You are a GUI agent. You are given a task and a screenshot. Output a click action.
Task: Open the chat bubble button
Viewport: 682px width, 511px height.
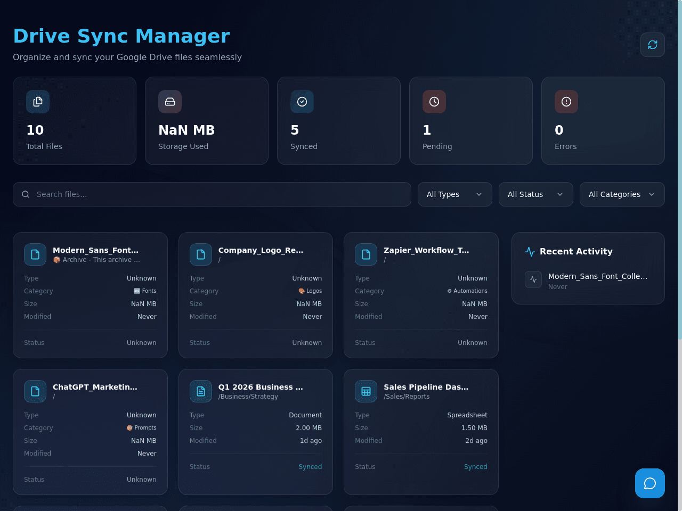(650, 483)
